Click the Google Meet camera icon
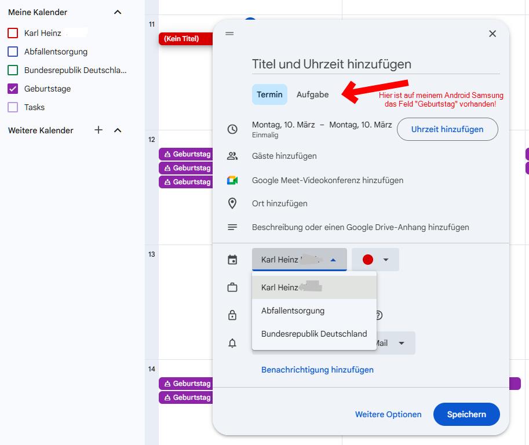Image resolution: width=529 pixels, height=445 pixels. pyautogui.click(x=232, y=180)
